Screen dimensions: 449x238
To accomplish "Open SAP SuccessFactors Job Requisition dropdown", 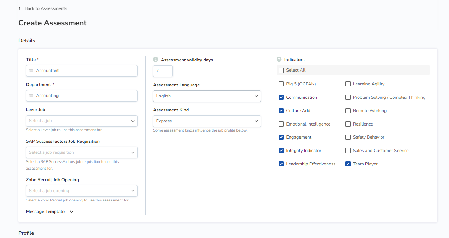I will click(x=81, y=153).
